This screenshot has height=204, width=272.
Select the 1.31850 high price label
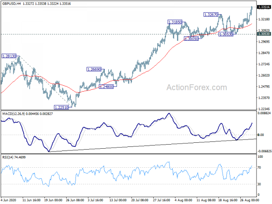point(175,22)
